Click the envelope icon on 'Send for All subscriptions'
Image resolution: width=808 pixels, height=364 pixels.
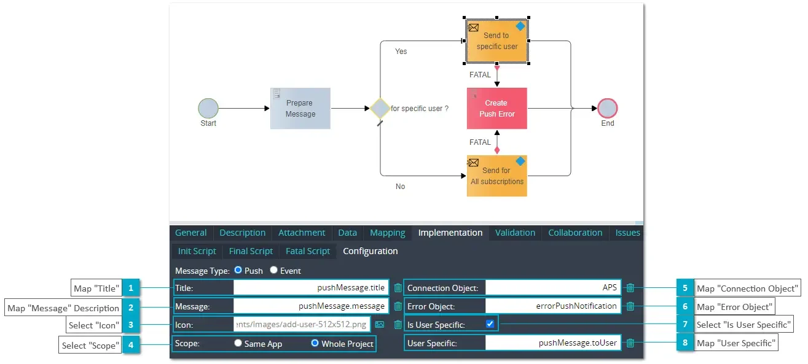coord(473,163)
